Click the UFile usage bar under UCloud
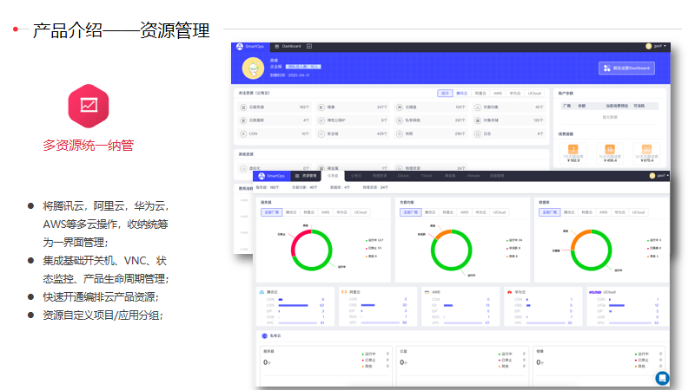Image resolution: width=695 pixels, height=390 pixels. pyautogui.click(x=617, y=305)
